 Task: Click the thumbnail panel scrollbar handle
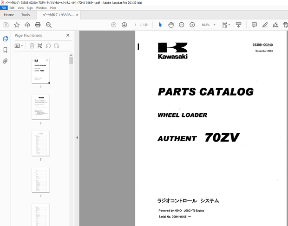(71, 60)
